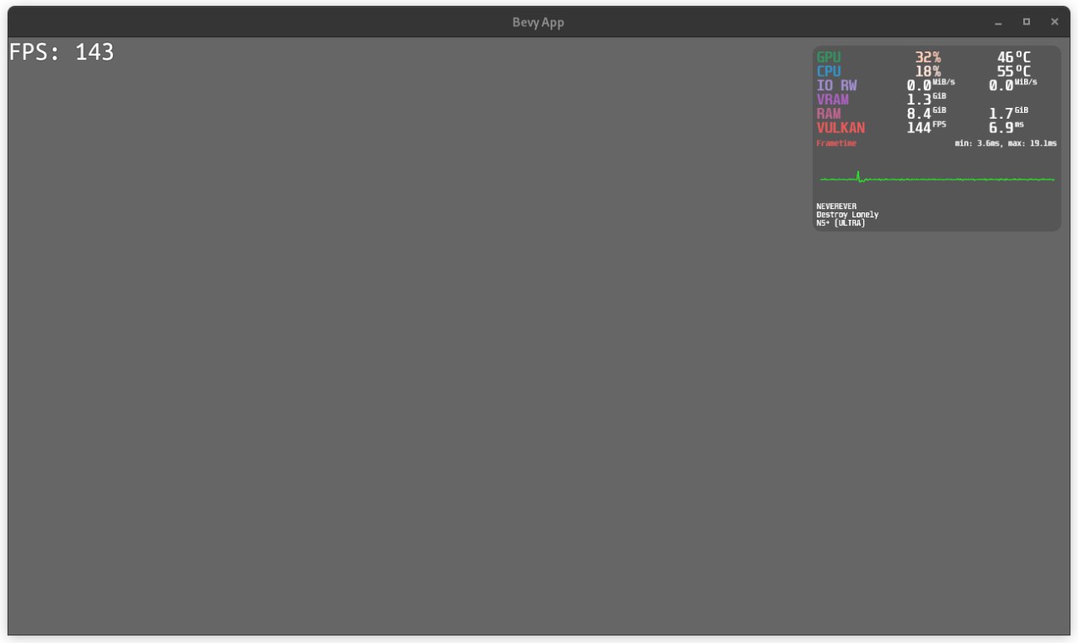The image size is (1078, 643).
Task: Click the blue CPU label in overlay
Action: 829,72
